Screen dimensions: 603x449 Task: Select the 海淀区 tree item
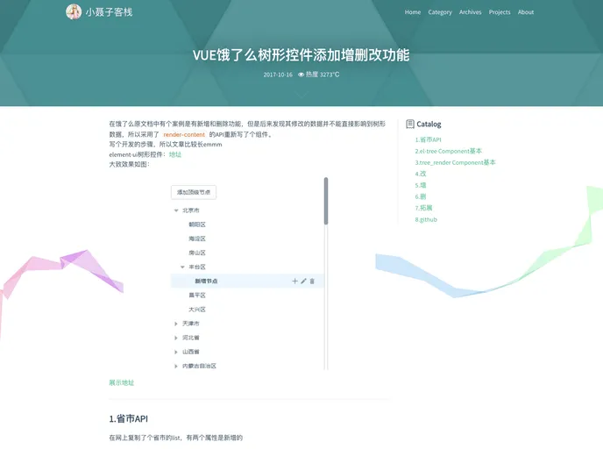197,239
